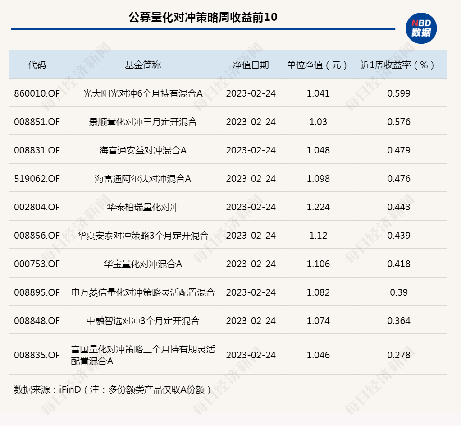Select fund name 光大阳光对冲6个月持有混合A
The image size is (461, 426).
143,93
